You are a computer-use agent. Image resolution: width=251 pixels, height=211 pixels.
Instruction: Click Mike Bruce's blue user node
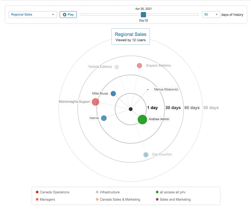pos(113,94)
